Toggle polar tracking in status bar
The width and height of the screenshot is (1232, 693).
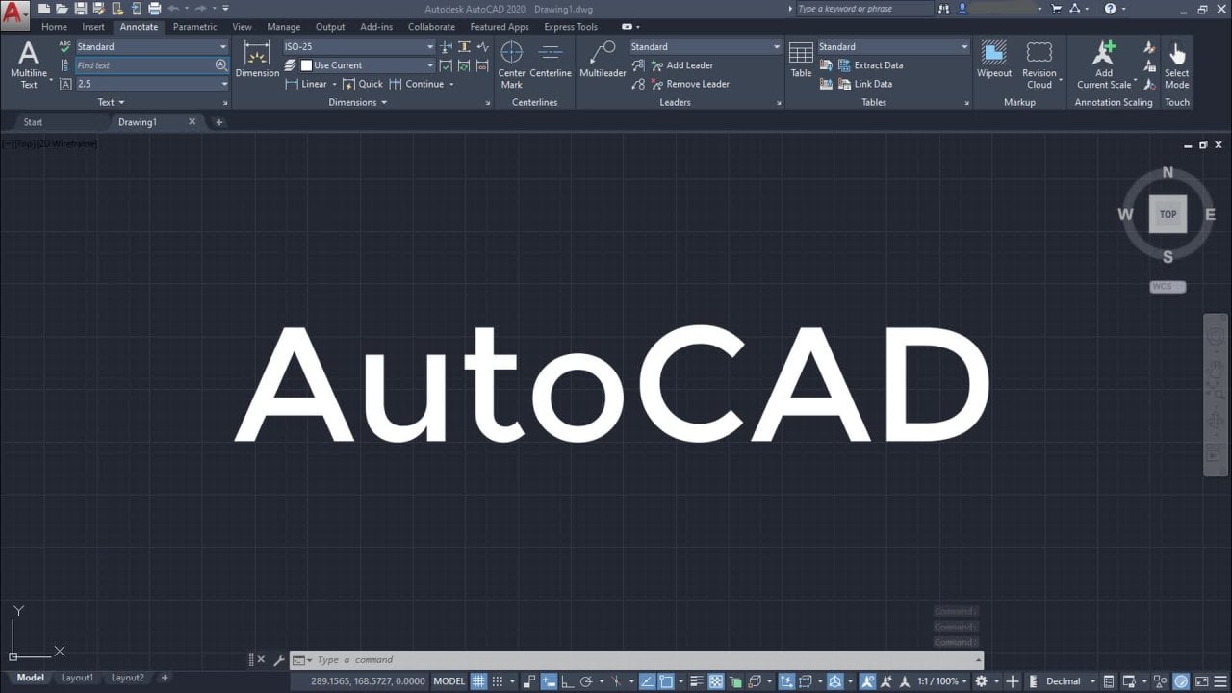[x=585, y=681]
